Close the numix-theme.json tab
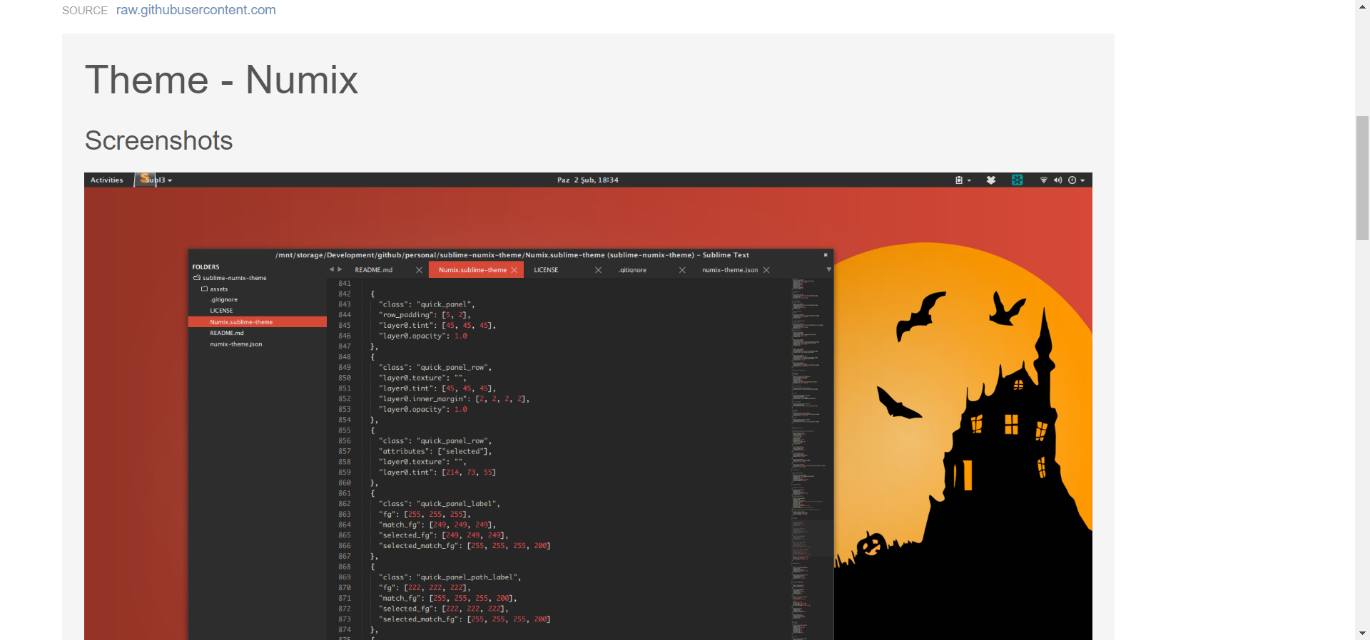1370x640 pixels. point(767,270)
